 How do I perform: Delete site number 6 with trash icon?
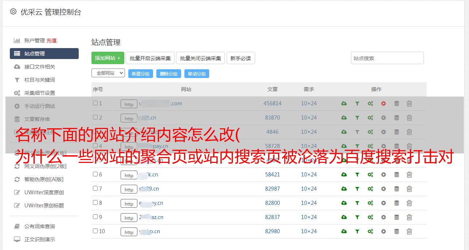coord(409,175)
